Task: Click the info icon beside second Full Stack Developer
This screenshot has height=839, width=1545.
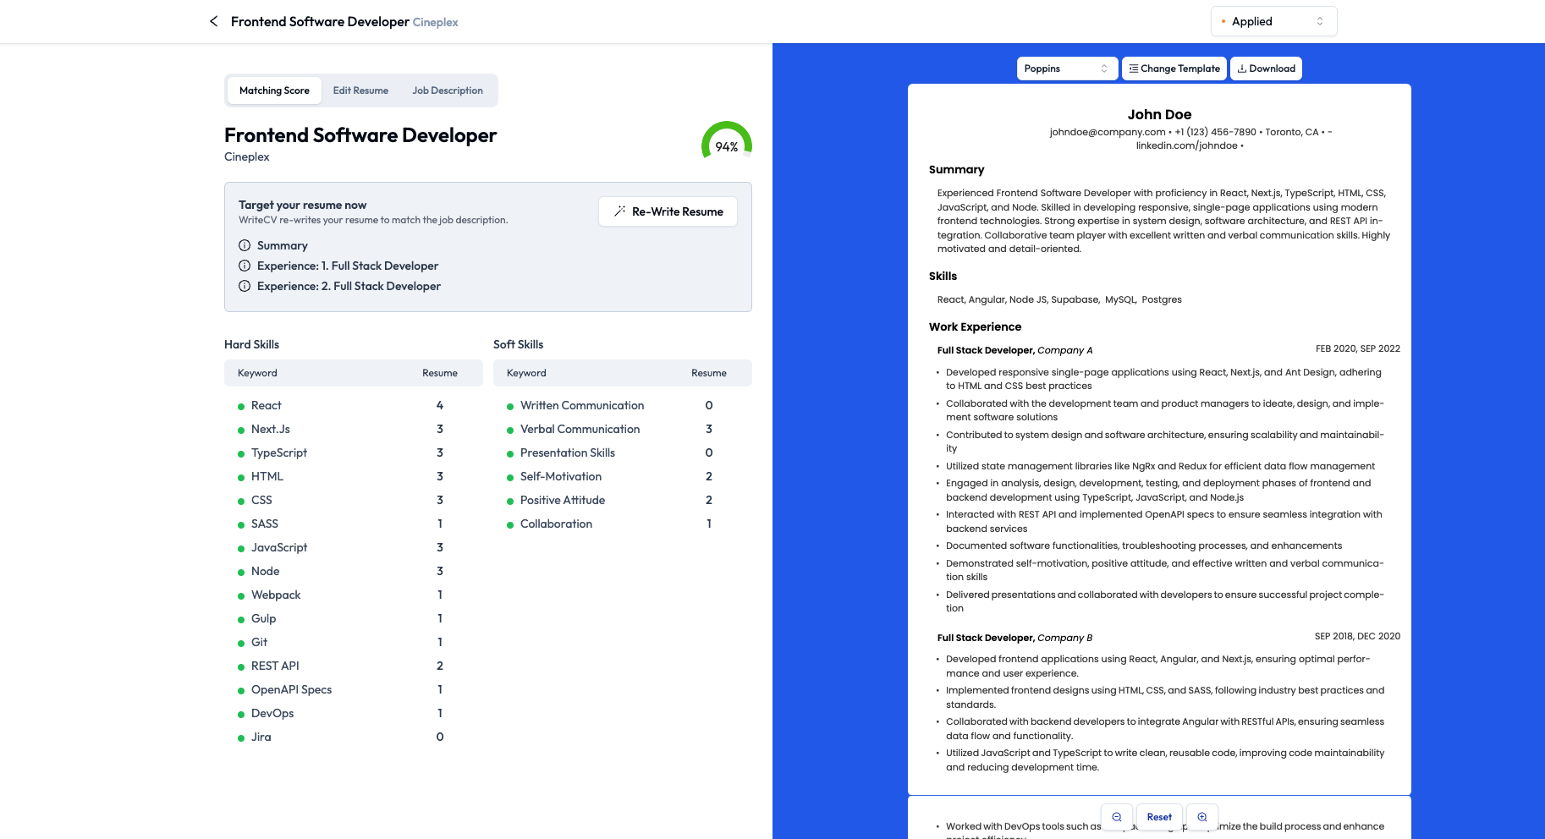Action: click(x=245, y=286)
